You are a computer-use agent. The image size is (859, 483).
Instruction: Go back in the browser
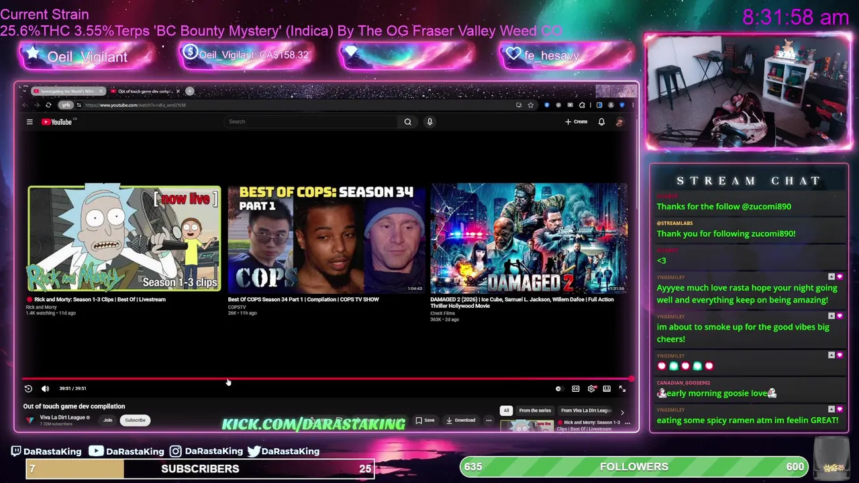pos(25,105)
